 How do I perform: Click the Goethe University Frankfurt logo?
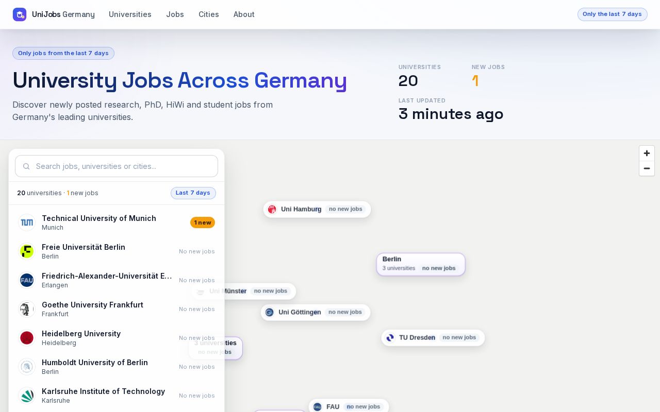point(27,309)
